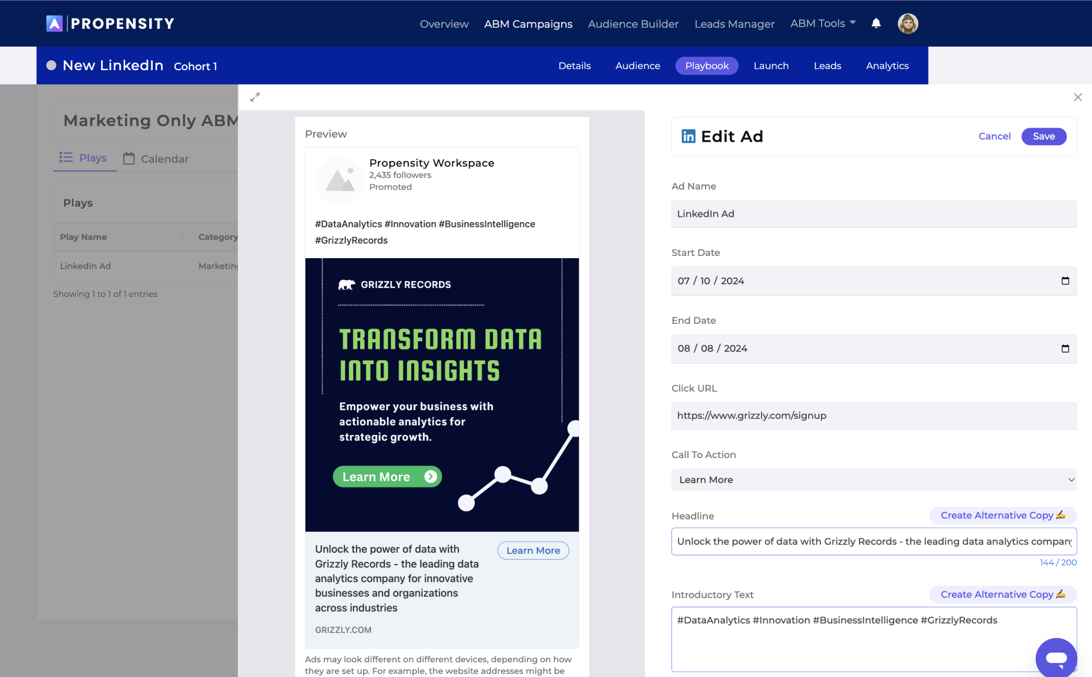Close the Edit Ad panel
The width and height of the screenshot is (1092, 677).
[1078, 97]
